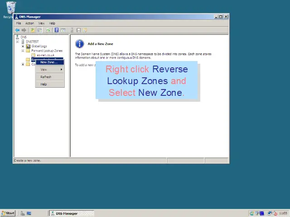The image size is (290, 217).
Task: Click the DNS Manager taskbar button
Action: tap(72, 213)
